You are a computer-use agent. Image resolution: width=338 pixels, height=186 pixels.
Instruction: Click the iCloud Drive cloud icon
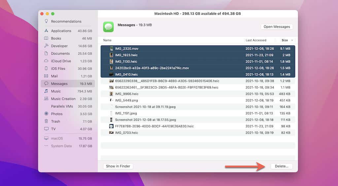46,61
